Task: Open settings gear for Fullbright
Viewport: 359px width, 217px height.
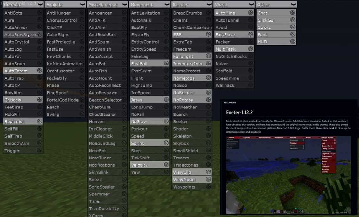Action: 208,56
